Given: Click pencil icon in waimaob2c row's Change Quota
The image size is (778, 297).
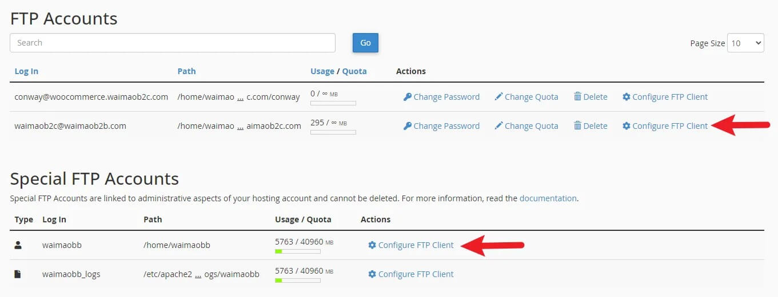Looking at the screenshot, I should pos(498,126).
